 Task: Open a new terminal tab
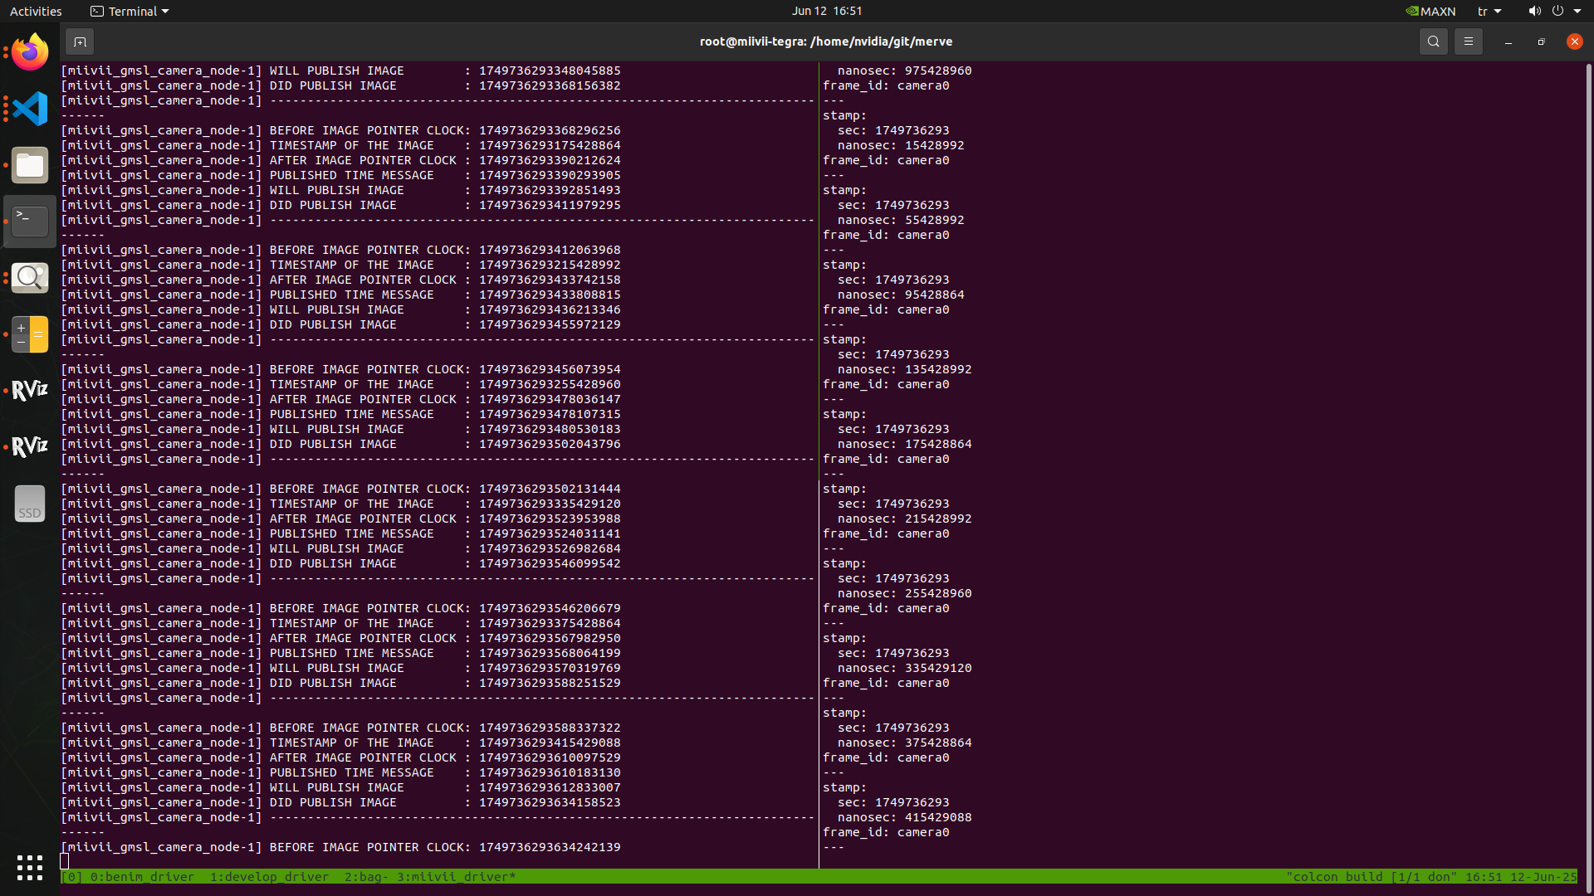tap(80, 41)
